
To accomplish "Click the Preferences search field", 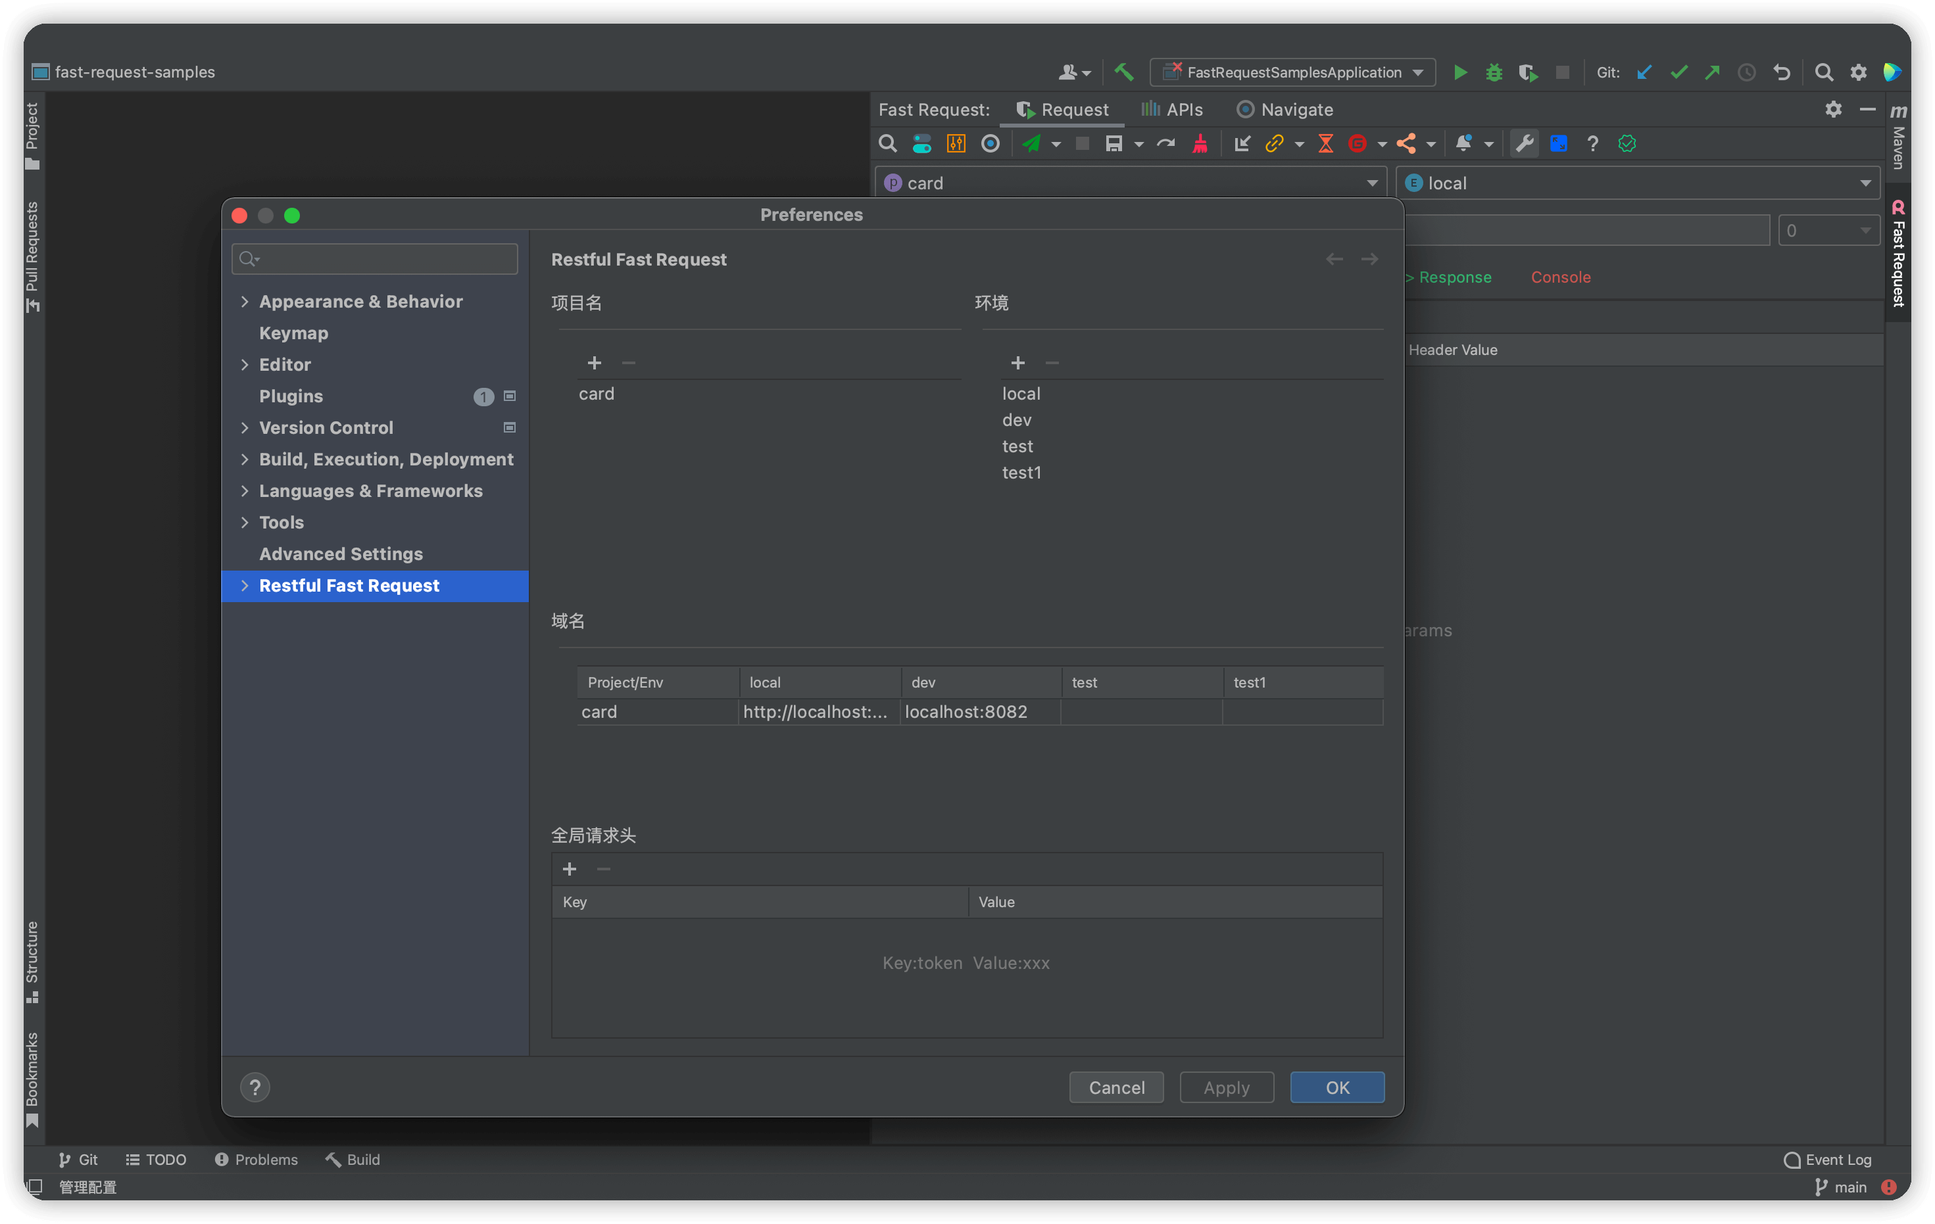I will coord(374,258).
